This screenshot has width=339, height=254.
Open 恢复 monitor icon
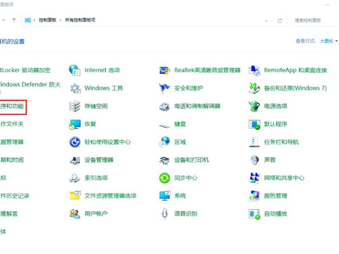click(x=75, y=124)
